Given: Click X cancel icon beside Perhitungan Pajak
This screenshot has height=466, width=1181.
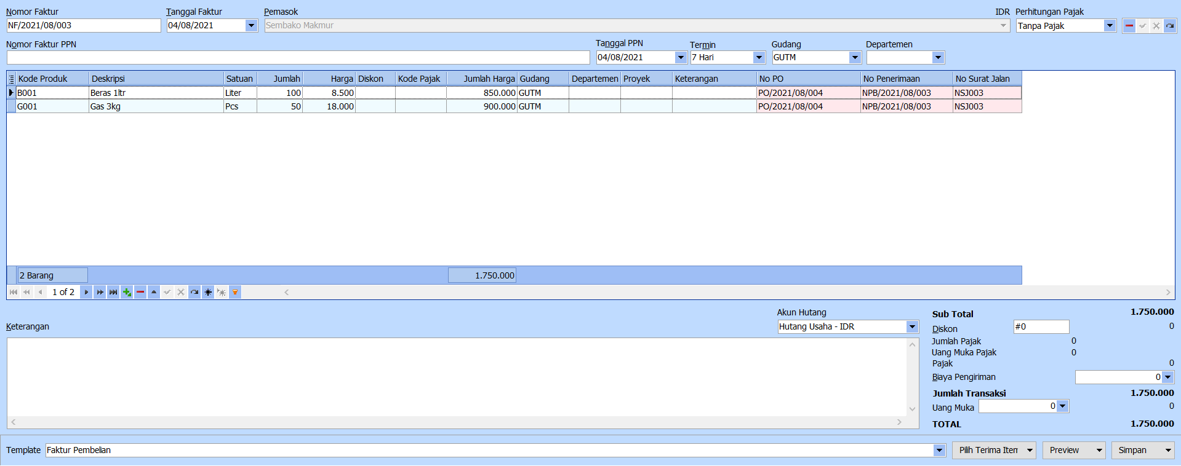Looking at the screenshot, I should [x=1156, y=26].
